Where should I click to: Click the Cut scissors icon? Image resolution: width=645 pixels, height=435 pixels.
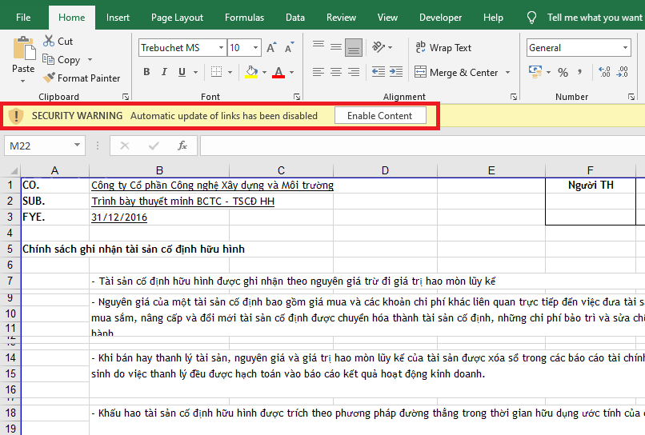(49, 41)
